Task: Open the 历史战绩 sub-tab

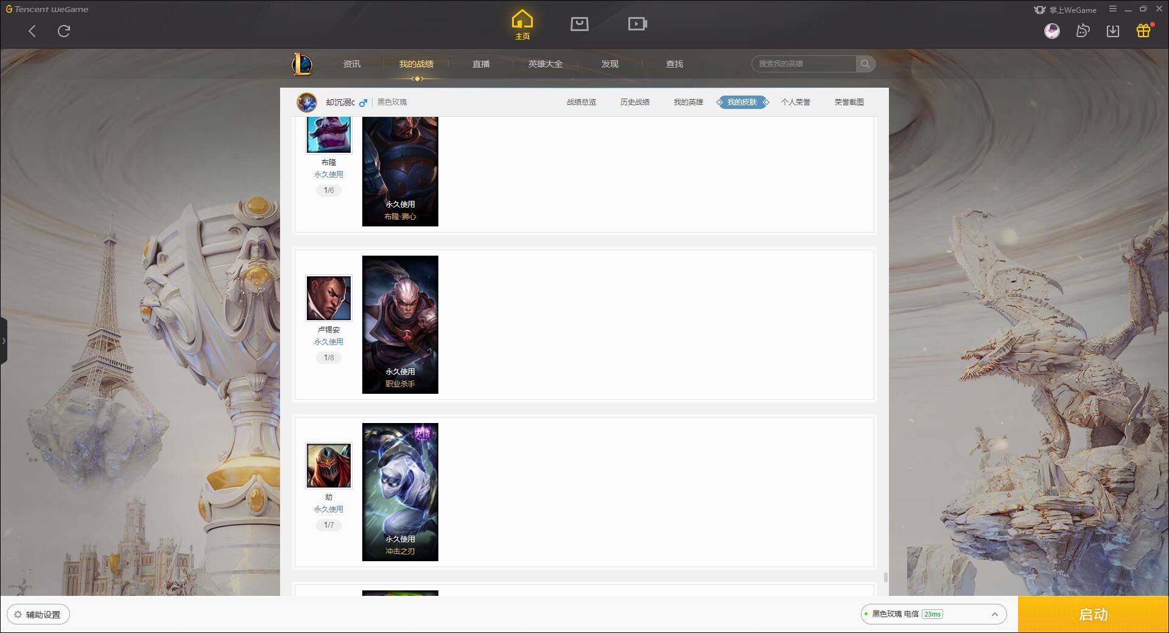Action: 635,102
